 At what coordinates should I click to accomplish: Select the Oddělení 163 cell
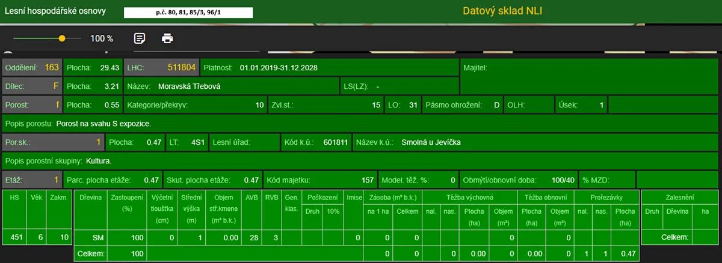coord(32,67)
